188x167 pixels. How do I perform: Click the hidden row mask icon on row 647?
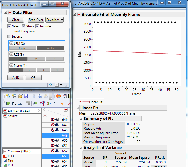57,125
